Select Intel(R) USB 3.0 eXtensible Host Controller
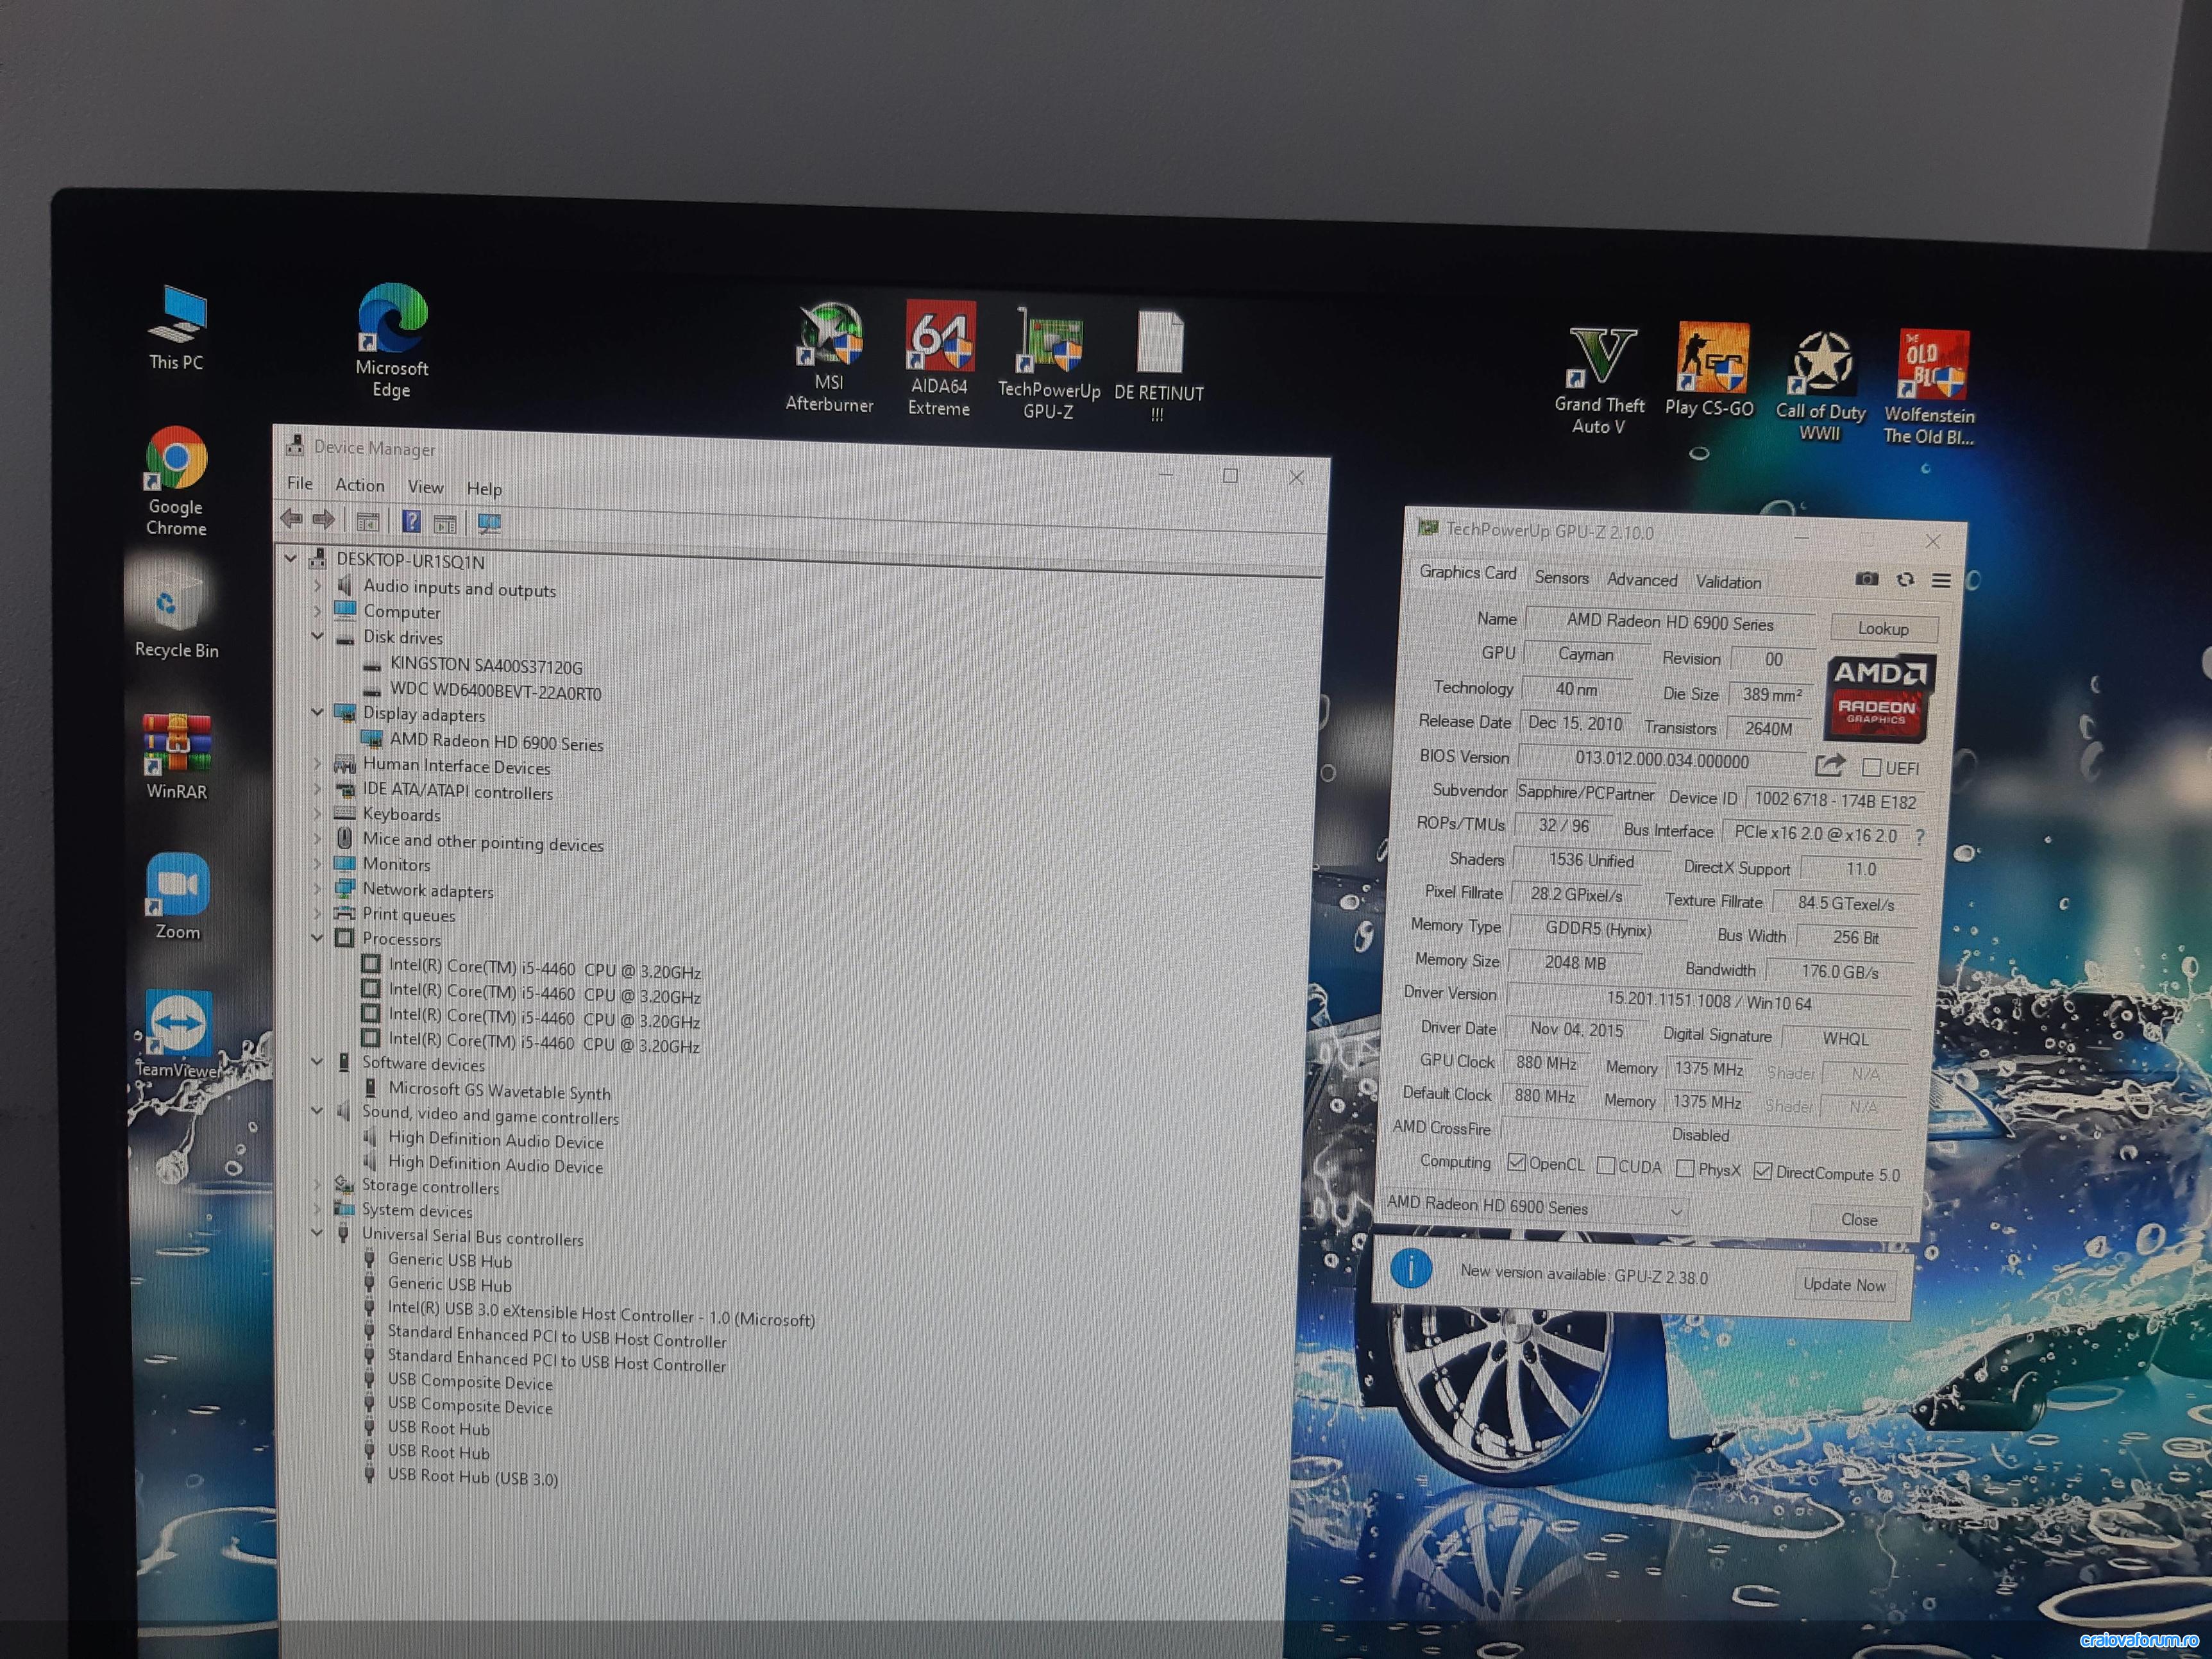2212x1659 pixels. coord(601,1314)
